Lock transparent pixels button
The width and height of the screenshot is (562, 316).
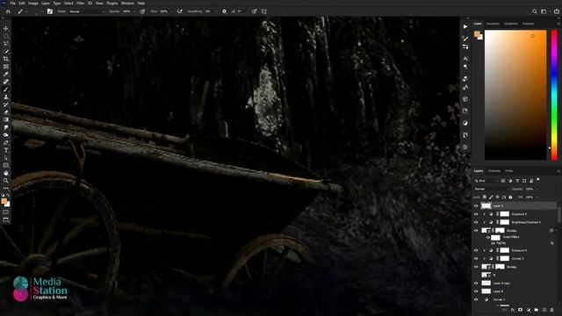tap(485, 197)
